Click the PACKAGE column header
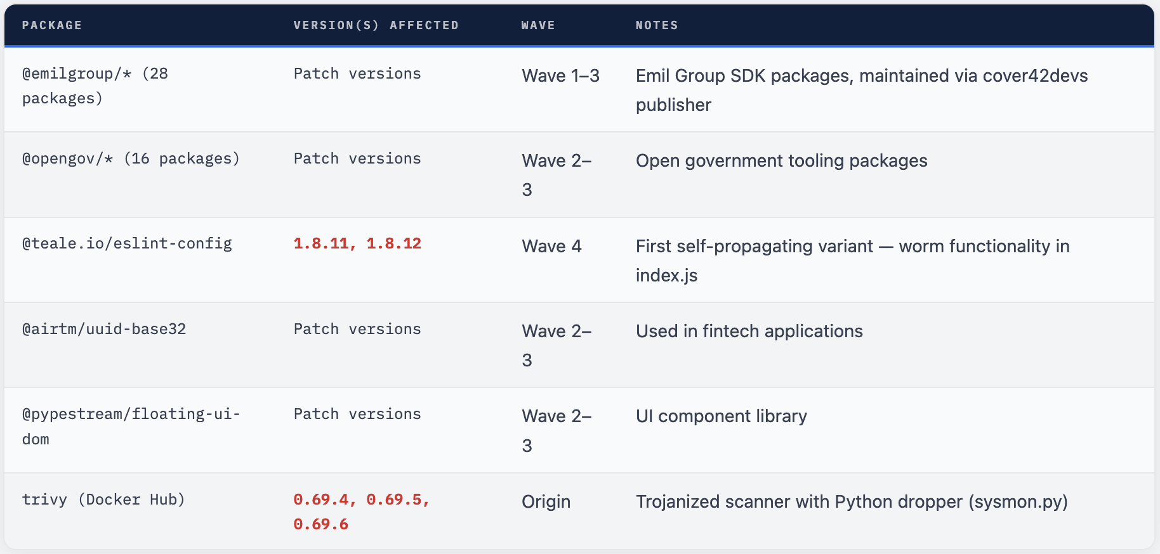 [52, 25]
